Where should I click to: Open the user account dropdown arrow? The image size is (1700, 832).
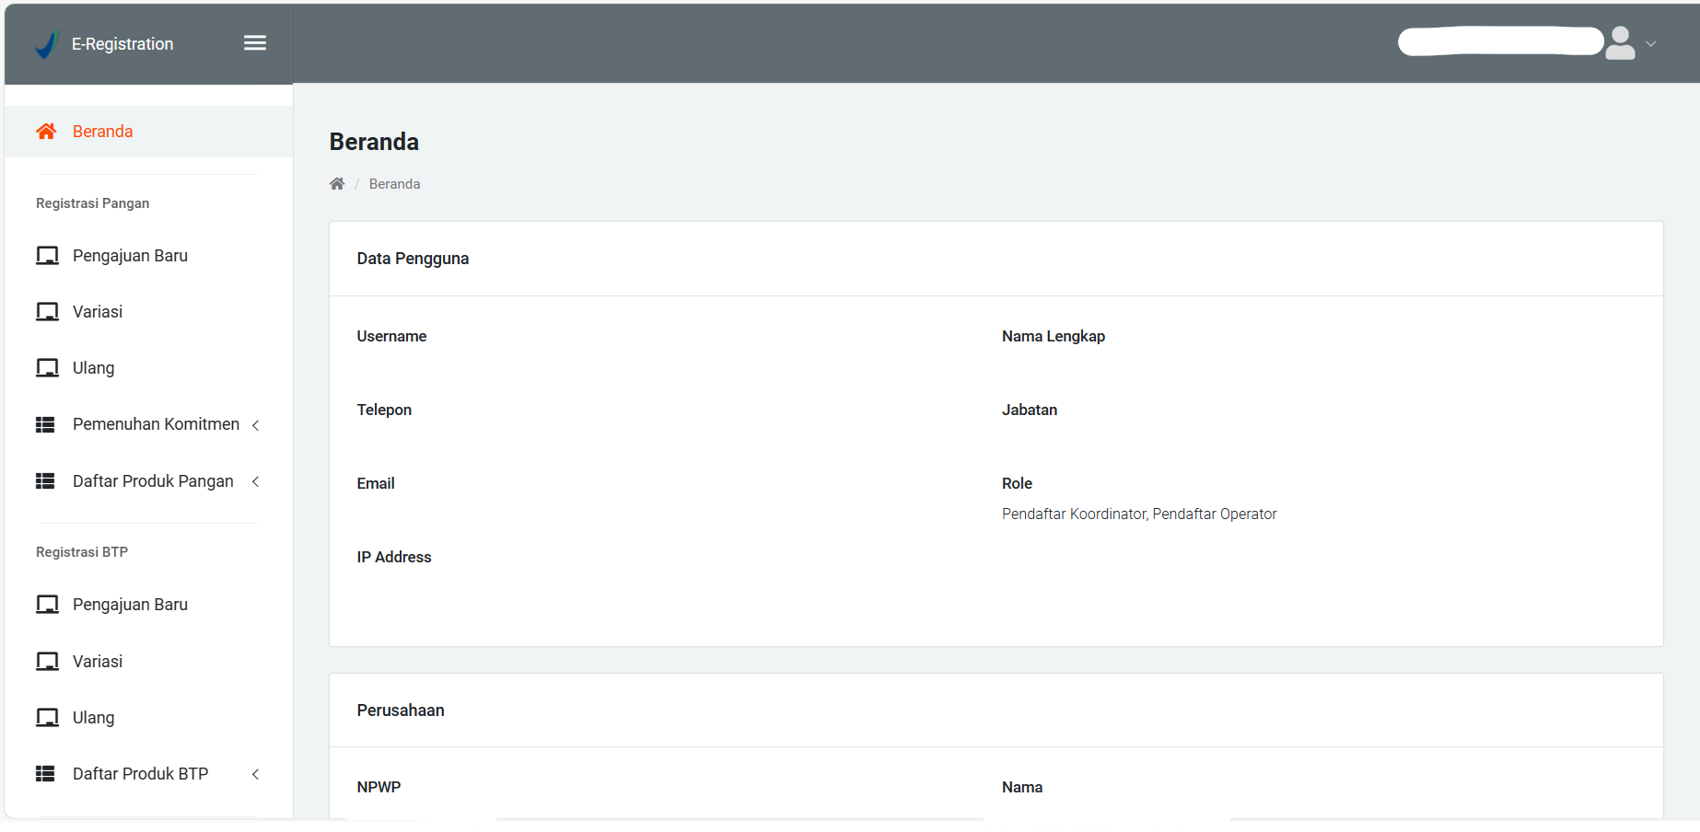tap(1651, 44)
